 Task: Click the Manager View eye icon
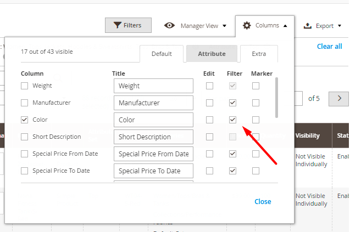pyautogui.click(x=170, y=25)
